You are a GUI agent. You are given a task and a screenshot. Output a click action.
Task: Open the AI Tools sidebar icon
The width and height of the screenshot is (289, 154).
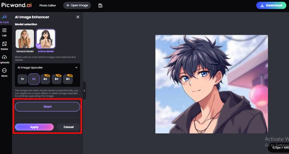[4, 17]
